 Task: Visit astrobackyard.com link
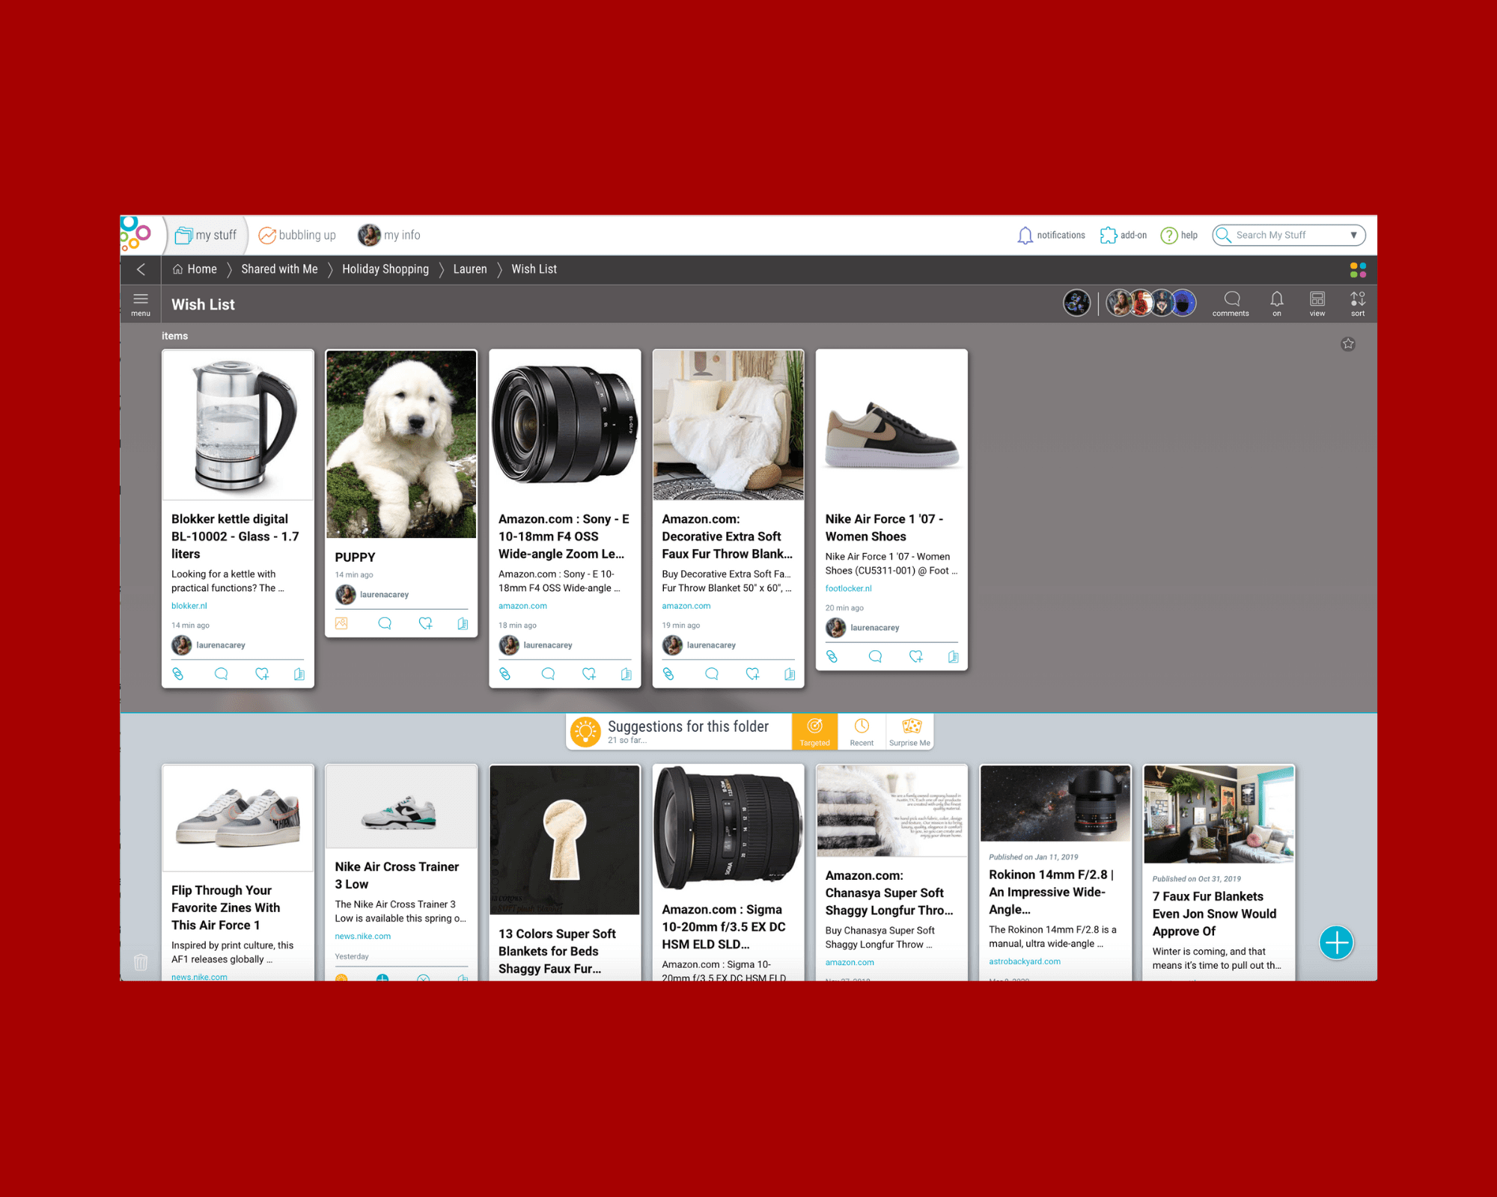1025,961
